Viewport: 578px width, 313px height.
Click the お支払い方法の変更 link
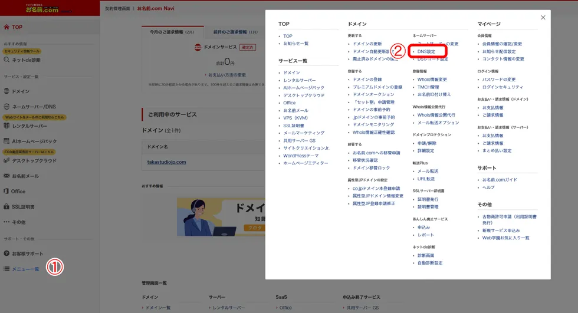pyautogui.click(x=227, y=75)
